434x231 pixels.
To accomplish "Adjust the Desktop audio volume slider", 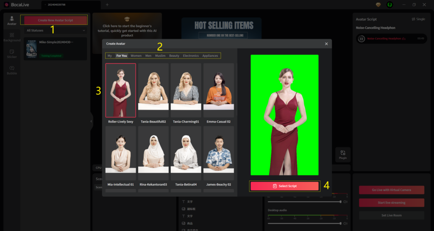I will 304,223.
